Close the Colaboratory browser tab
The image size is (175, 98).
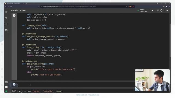(24, 4)
